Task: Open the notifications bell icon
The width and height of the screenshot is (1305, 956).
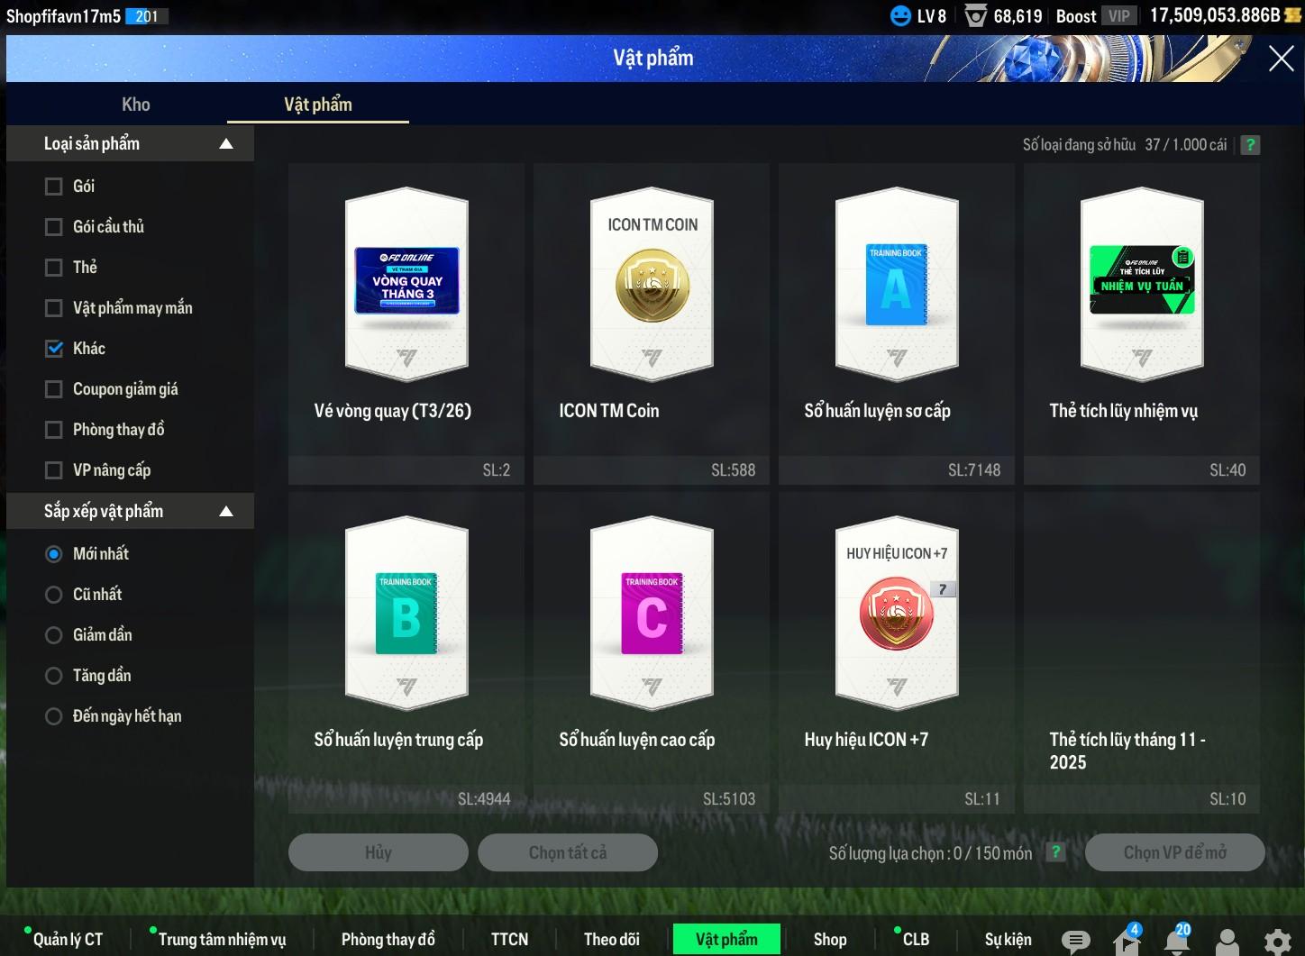Action: pos(1176,941)
